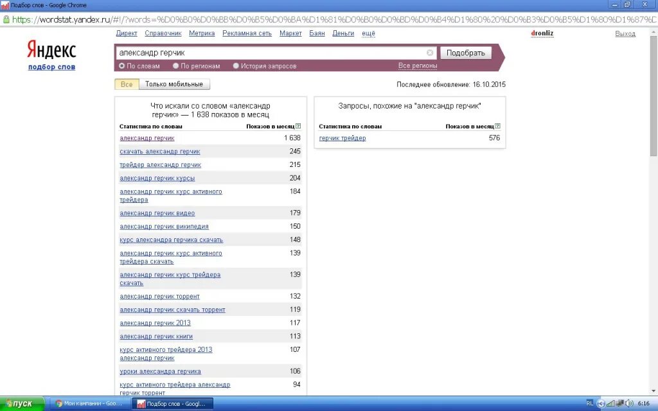This screenshot has width=658, height=411.
Task: Open 'Деньги' in the top menu
Action: tap(343, 33)
